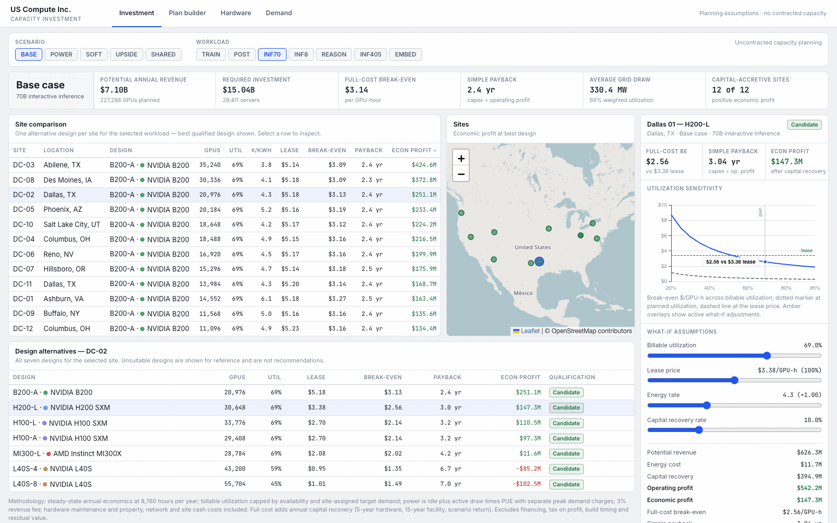Screen dimensions: 837x523
Task: Select the BASE scenario
Action: [29, 54]
